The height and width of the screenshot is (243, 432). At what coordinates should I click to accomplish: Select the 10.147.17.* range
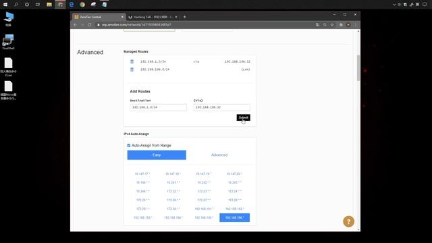(x=142, y=174)
